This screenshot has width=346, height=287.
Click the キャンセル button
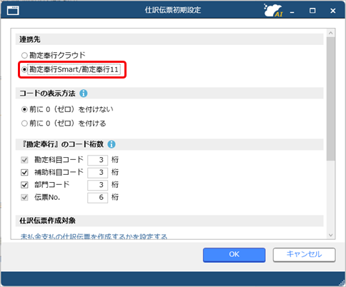(304, 255)
